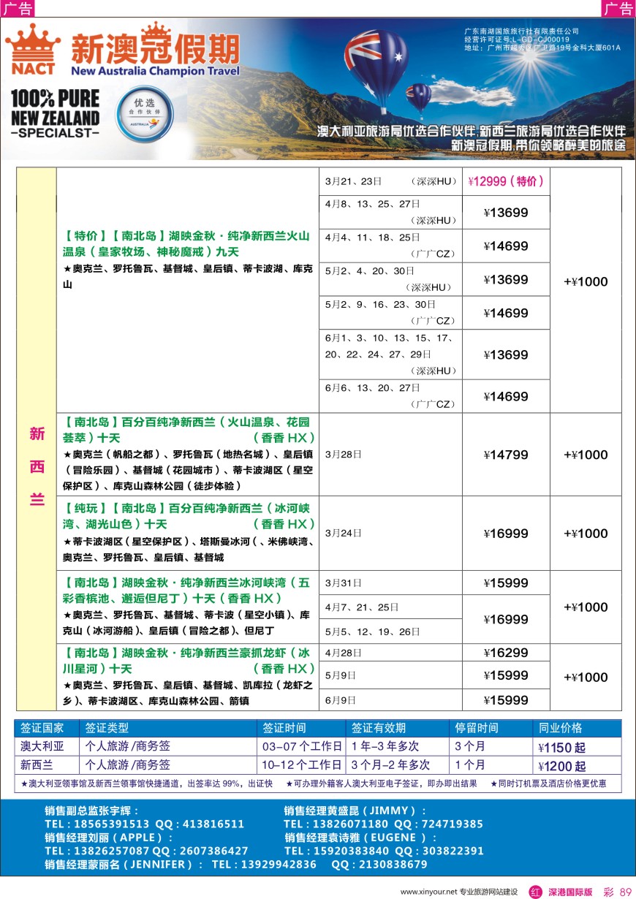Screen dimensions: 636x899
Task: Select the 新西兰 yellow category column
Action: pyautogui.click(x=37, y=439)
